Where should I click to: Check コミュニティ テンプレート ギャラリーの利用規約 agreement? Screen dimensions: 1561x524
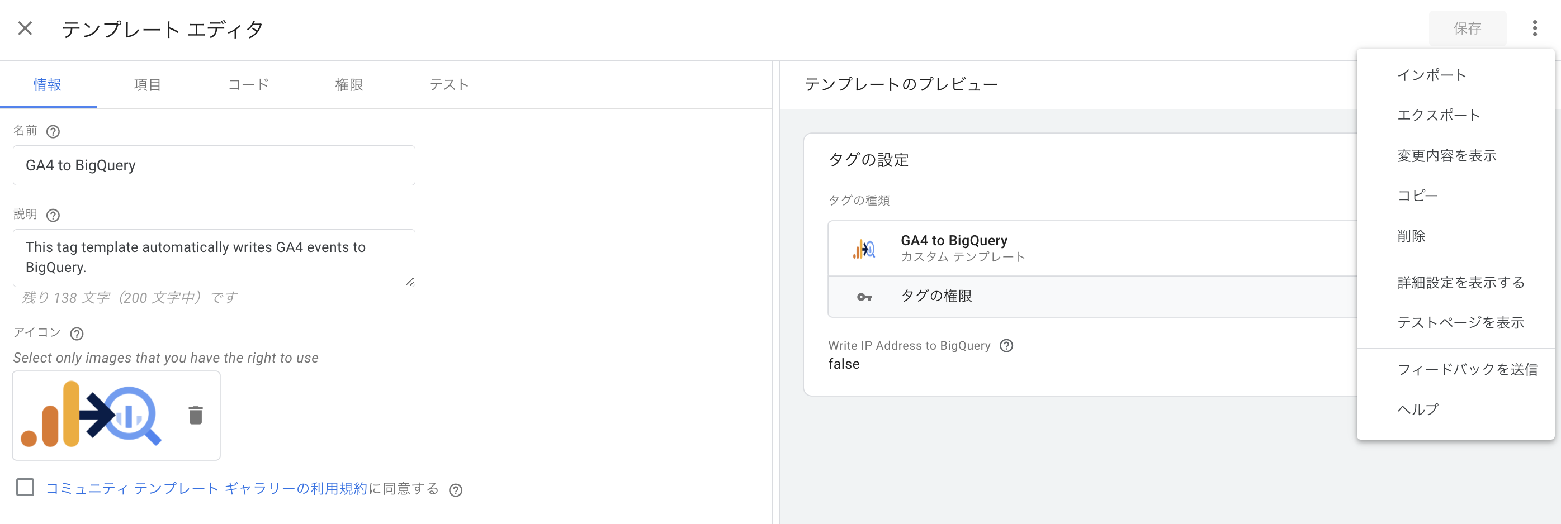(x=25, y=487)
